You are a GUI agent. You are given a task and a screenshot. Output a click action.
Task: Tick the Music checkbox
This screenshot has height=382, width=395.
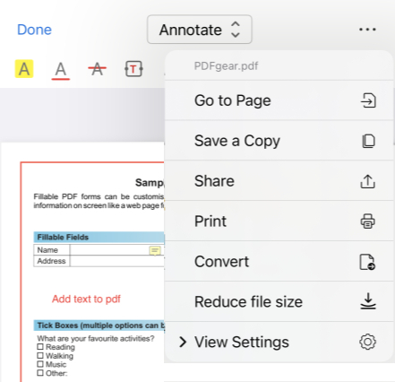(x=40, y=364)
